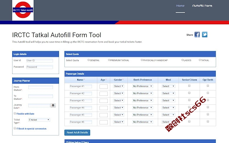Open Gender dropdown for Passenger #3
The width and height of the screenshot is (229, 143).
[x=118, y=100]
